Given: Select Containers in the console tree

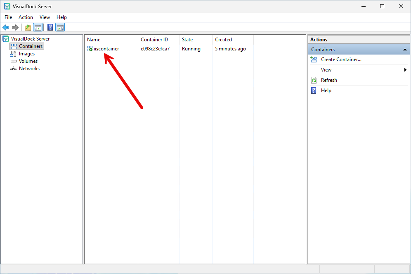Looking at the screenshot, I should (x=31, y=46).
